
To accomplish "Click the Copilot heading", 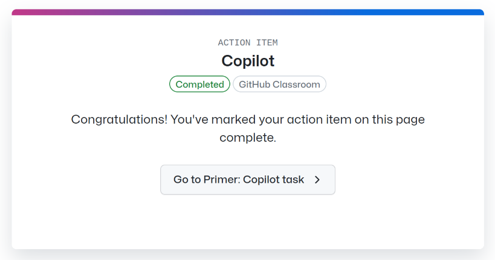I will 248,61.
